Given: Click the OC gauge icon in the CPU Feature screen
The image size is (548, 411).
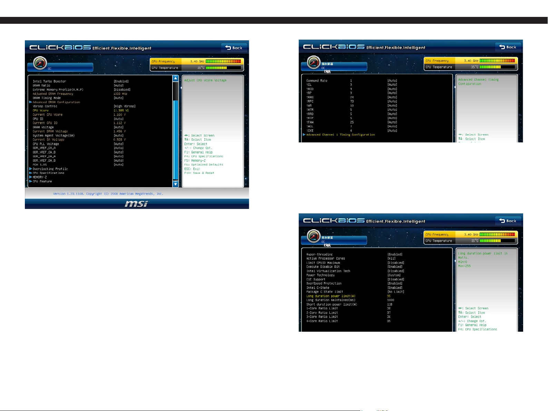Looking at the screenshot, I should click(314, 236).
